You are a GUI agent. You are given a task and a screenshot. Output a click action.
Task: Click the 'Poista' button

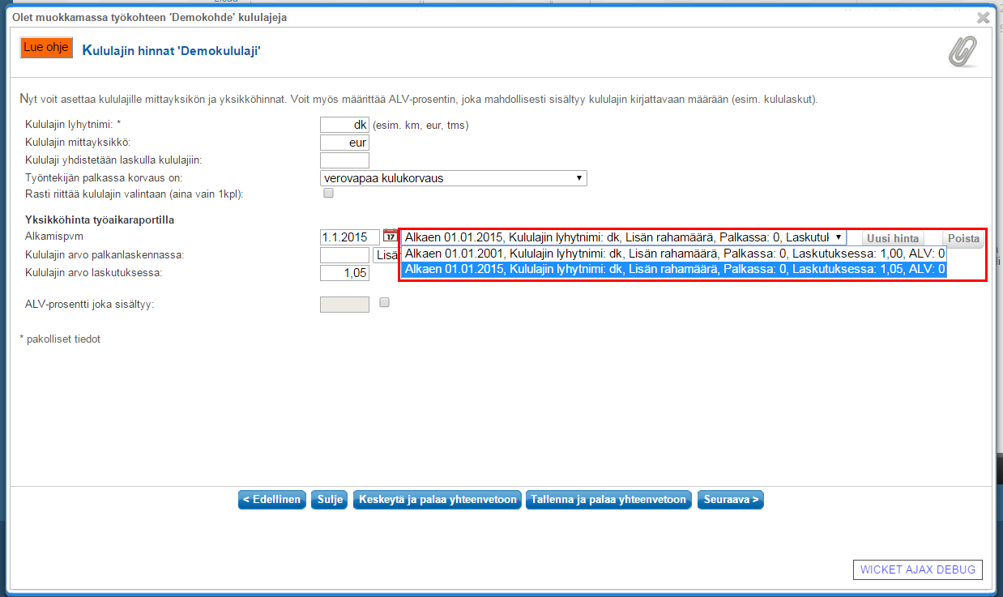[964, 238]
